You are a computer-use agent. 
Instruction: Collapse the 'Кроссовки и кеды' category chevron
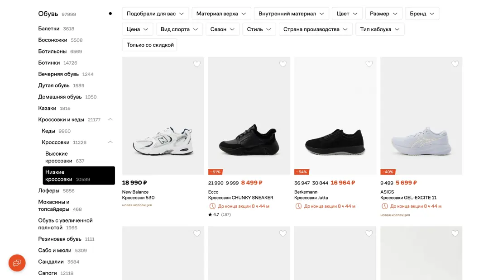click(110, 119)
